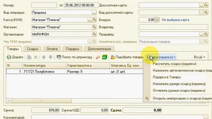212x119 pixels.
Task: Click Упаковка, Ед. изм. column header
Action: pos(126,65)
